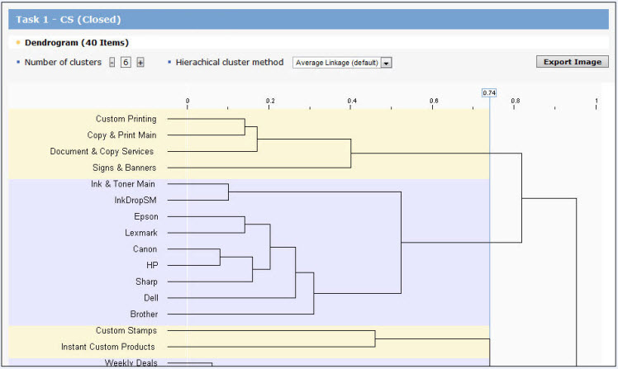The image size is (618, 369).
Task: Click the 0.6 tick on the scale
Action: pyautogui.click(x=434, y=102)
